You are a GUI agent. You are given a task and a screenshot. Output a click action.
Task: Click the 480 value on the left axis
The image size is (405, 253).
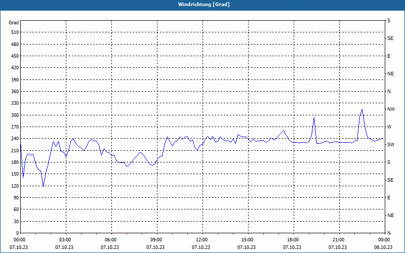pyautogui.click(x=15, y=45)
